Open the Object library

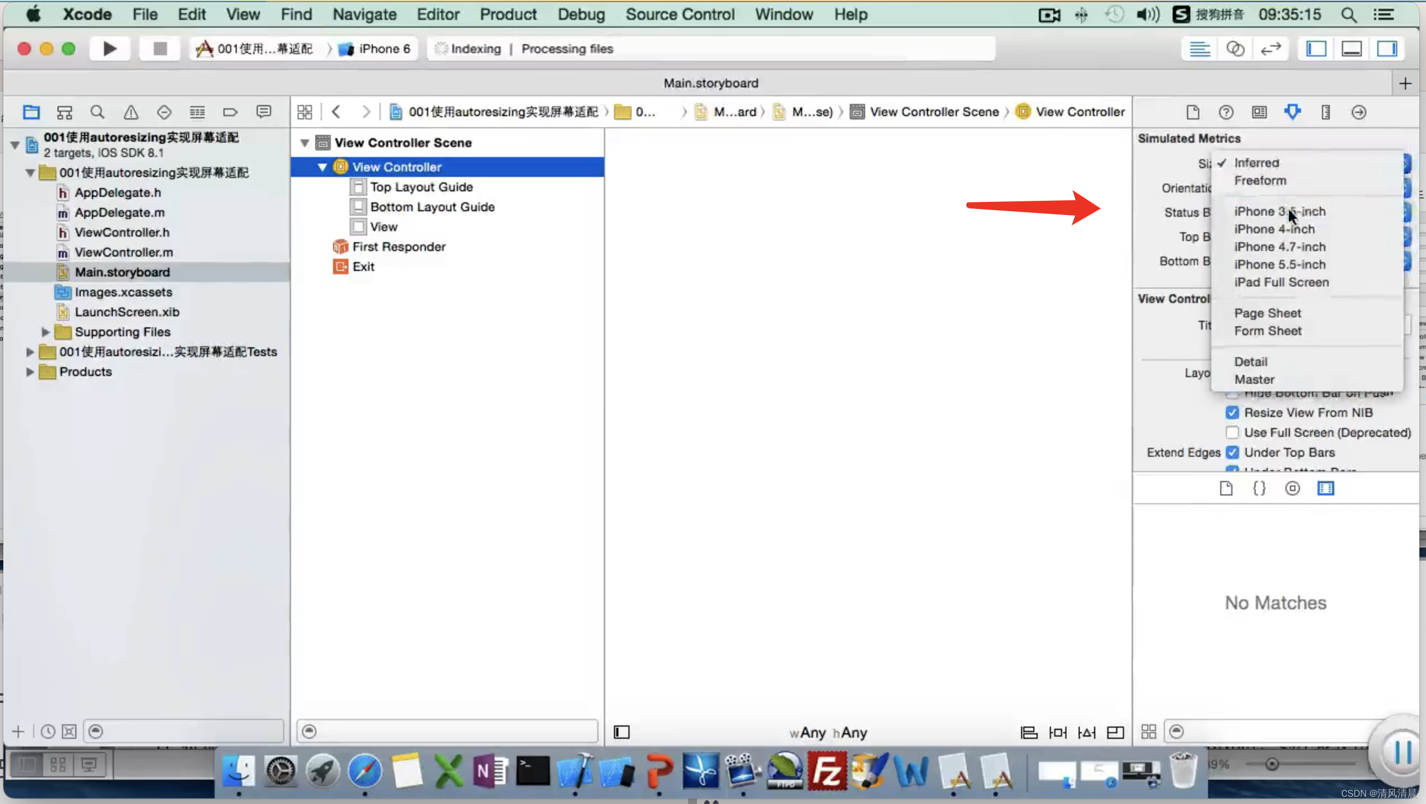tap(1293, 489)
